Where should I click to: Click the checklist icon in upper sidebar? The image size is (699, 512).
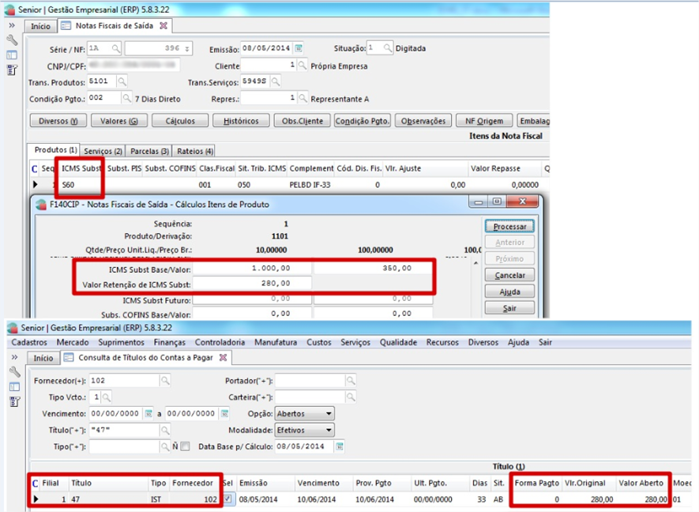pyautogui.click(x=12, y=70)
